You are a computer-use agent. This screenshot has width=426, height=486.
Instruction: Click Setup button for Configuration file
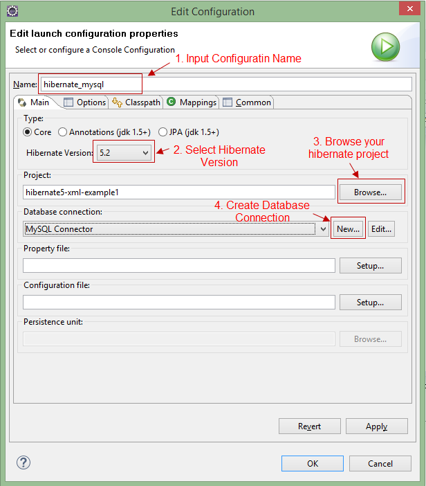(x=370, y=303)
